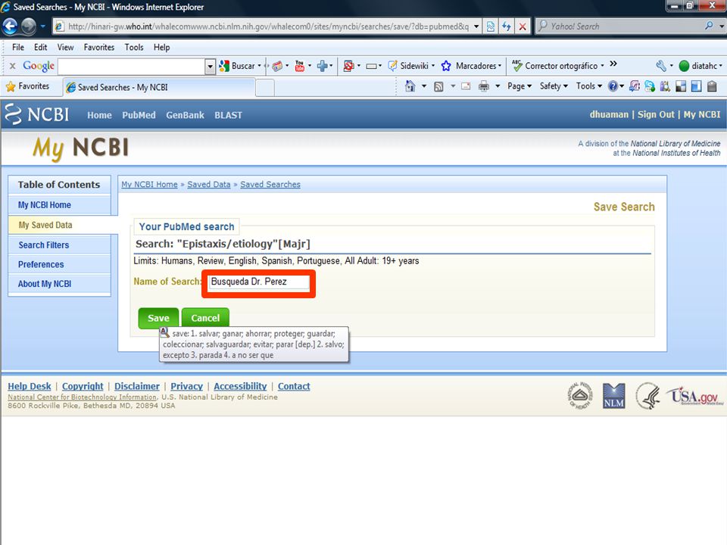
Task: Click the HHS eagle logo in footer
Action: pyautogui.click(x=647, y=396)
